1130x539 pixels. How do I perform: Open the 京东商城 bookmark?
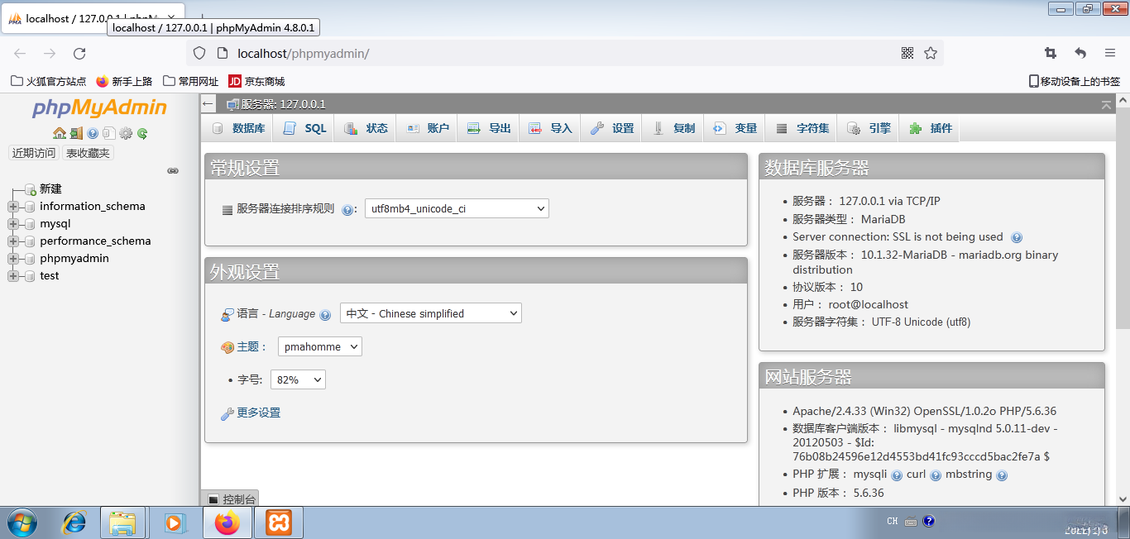tap(256, 81)
